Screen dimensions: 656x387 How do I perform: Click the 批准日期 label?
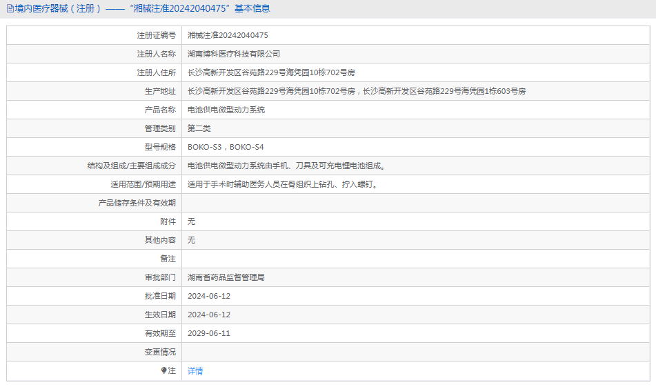(160, 296)
